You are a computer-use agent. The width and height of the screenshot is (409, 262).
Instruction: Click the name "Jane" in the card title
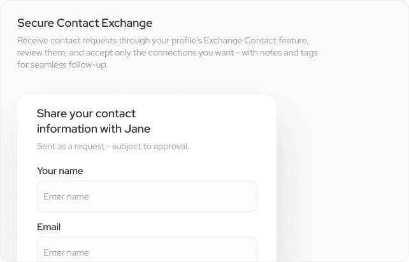coord(138,129)
